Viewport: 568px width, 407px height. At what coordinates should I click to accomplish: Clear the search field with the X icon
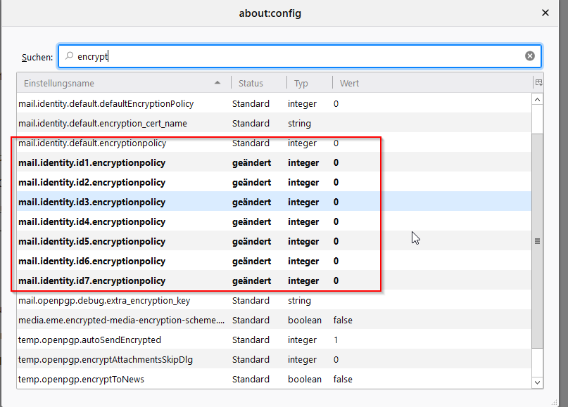529,56
